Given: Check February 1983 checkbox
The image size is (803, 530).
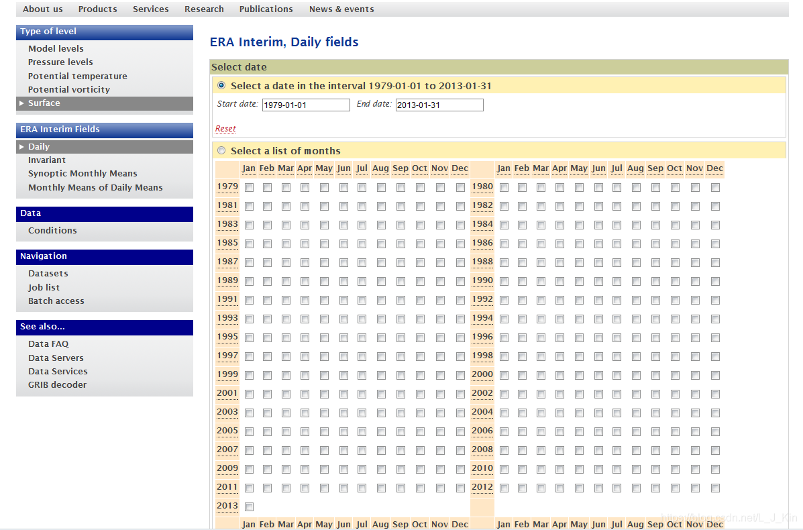Looking at the screenshot, I should 267,225.
